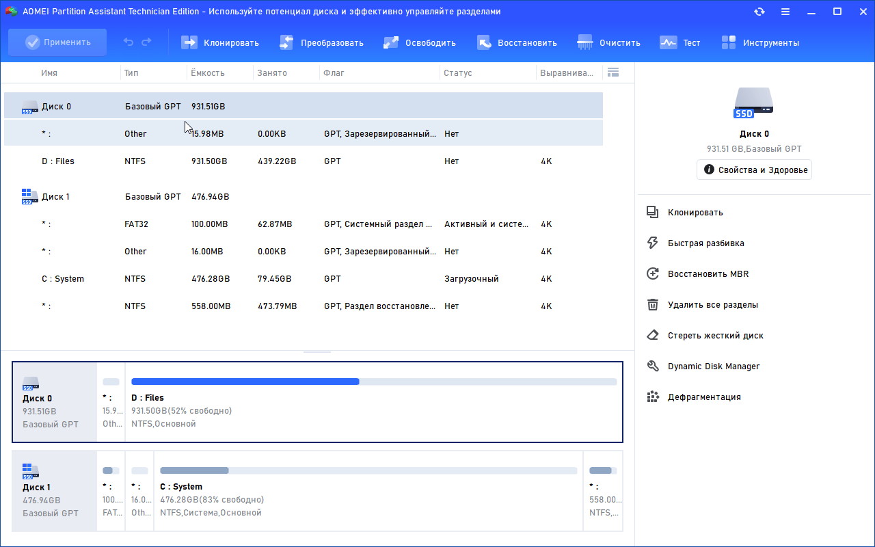Open the Инструменты toolbar menu
The height and width of the screenshot is (547, 875).
click(760, 42)
